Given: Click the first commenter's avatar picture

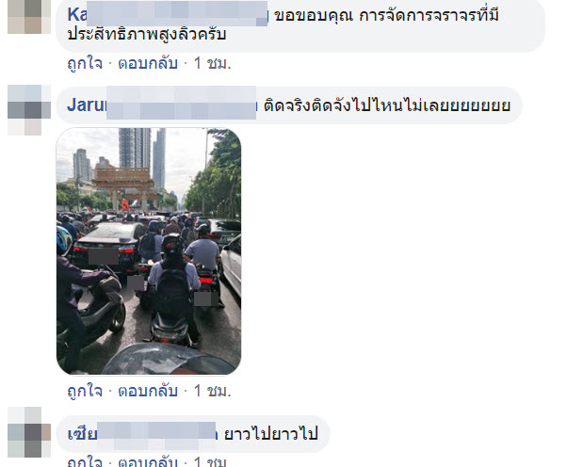Looking at the screenshot, I should tap(29, 17).
